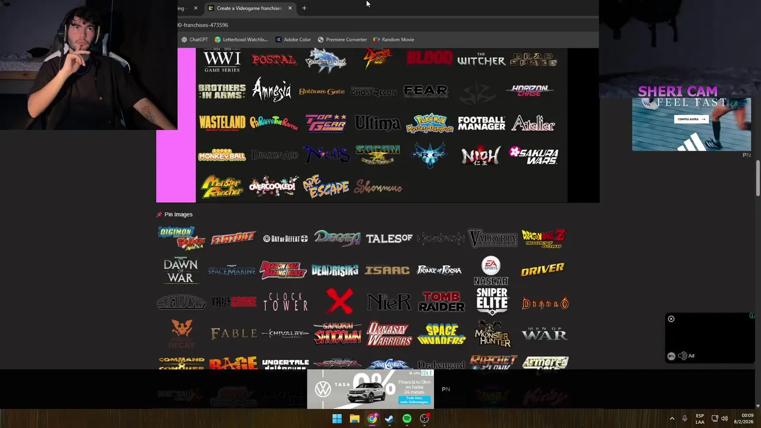Viewport: 761px width, 428px height.
Task: Select the Tomb Raider image
Action: pos(441,301)
